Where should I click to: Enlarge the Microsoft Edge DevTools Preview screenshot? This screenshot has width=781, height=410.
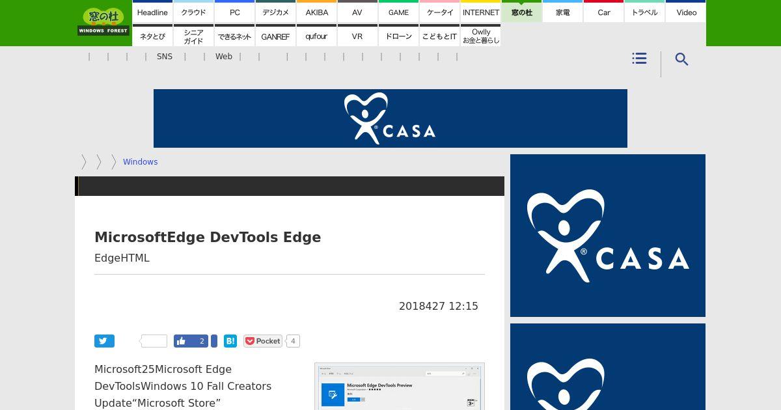pos(400,387)
